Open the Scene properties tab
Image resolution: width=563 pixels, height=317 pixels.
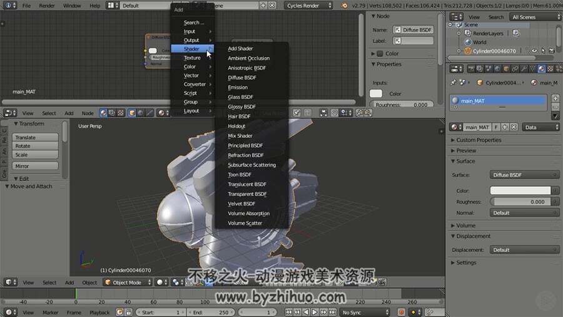[489, 69]
